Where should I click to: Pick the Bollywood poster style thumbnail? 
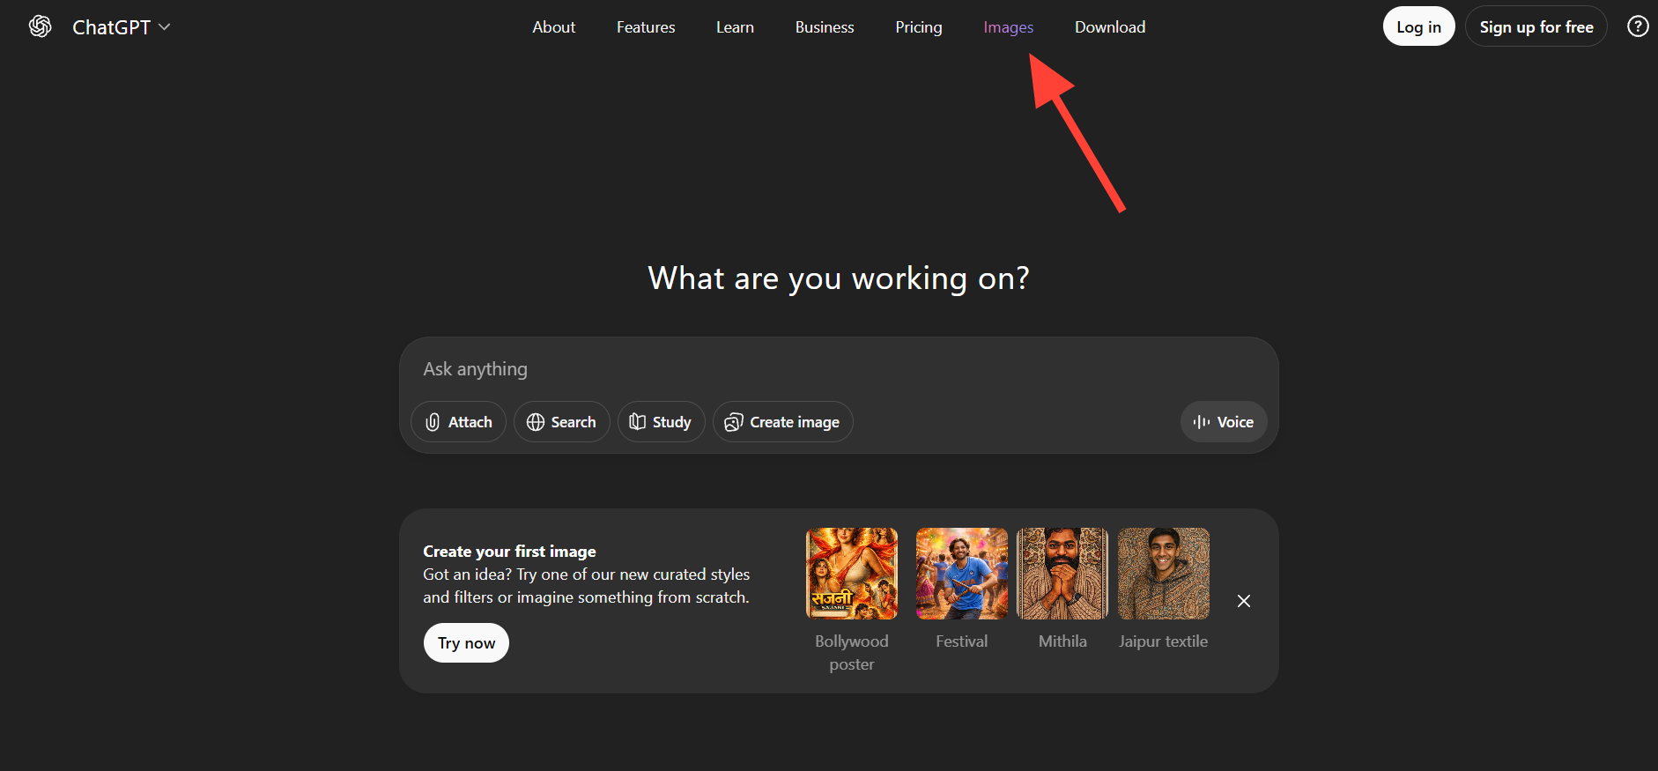[851, 574]
